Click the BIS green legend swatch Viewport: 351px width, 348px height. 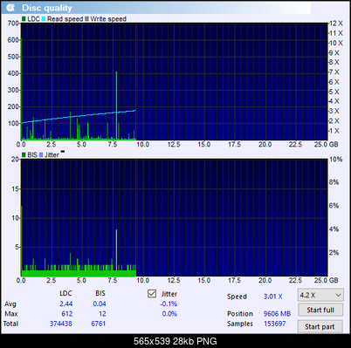tap(24, 155)
